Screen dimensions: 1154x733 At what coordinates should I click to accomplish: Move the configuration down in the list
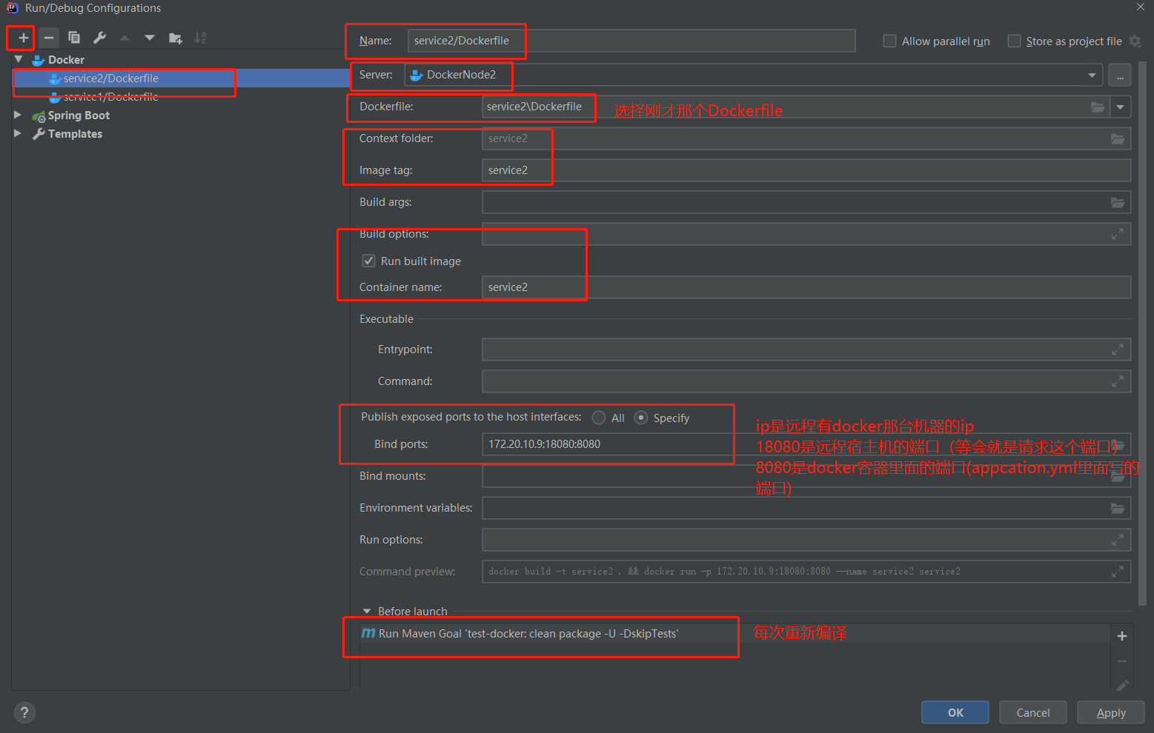click(x=148, y=37)
